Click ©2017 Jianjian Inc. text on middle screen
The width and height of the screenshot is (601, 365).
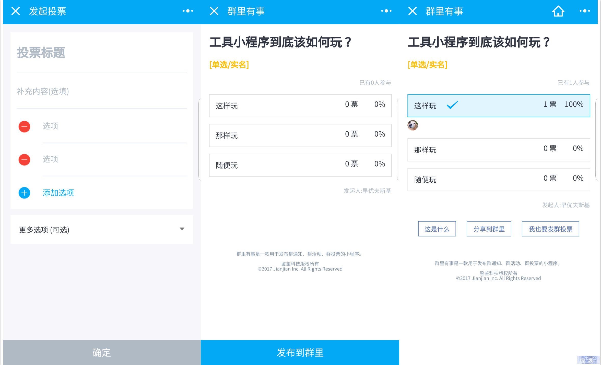tap(300, 269)
